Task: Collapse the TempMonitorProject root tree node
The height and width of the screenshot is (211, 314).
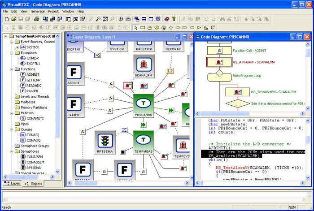Action: pos(5,36)
